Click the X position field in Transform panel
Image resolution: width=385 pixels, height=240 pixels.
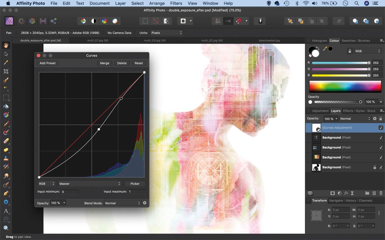tap(340, 210)
